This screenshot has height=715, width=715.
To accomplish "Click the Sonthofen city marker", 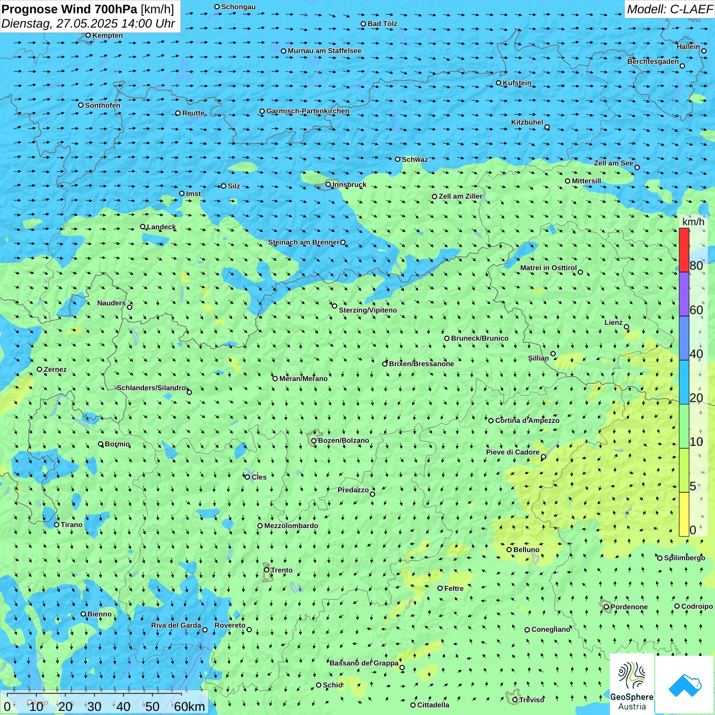I will click(81, 105).
